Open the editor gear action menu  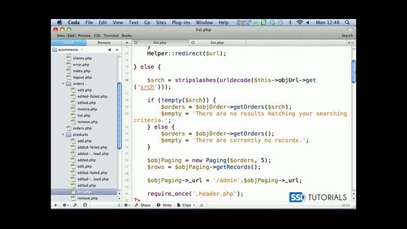[x=127, y=205]
